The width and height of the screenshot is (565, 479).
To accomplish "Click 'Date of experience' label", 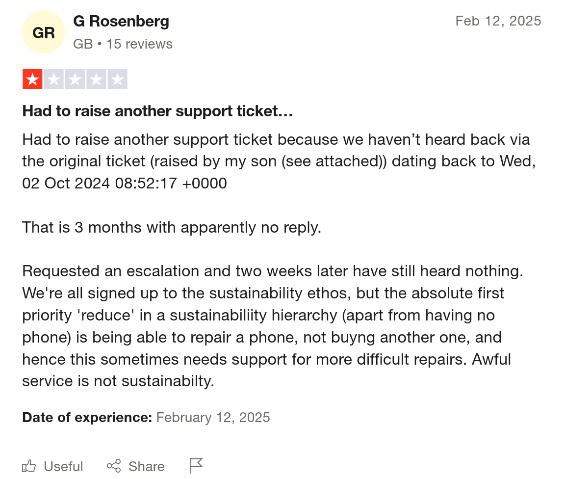I will [x=87, y=417].
